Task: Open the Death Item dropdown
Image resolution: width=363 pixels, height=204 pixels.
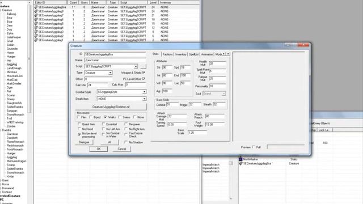Action: 144,99
